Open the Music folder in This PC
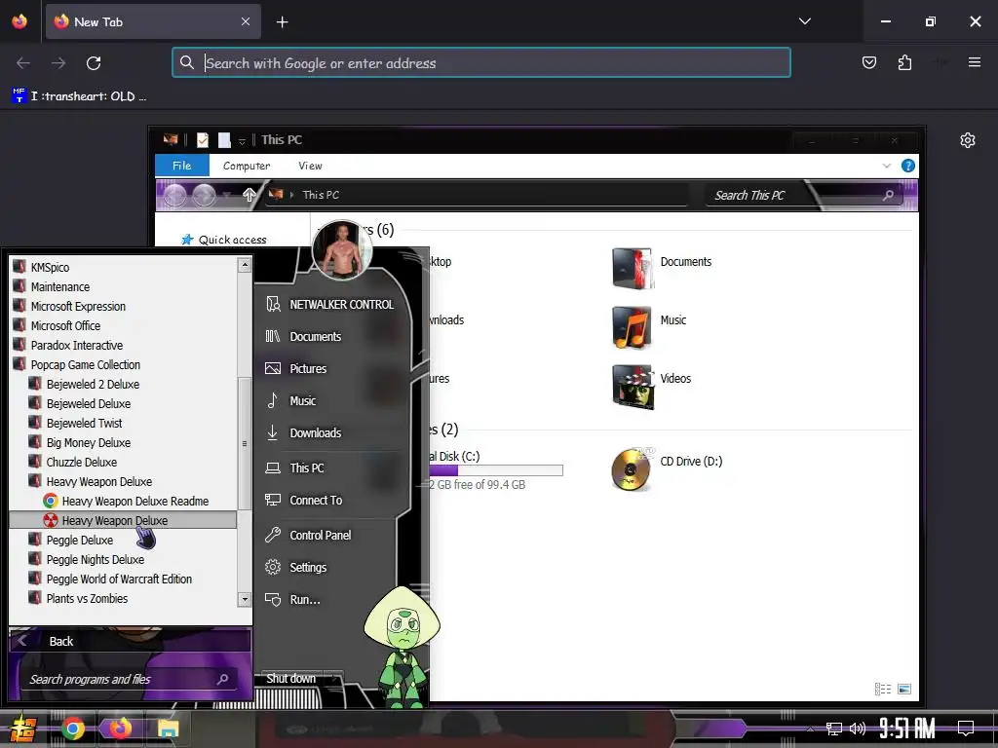Viewport: 998px width, 748px height. [x=650, y=327]
